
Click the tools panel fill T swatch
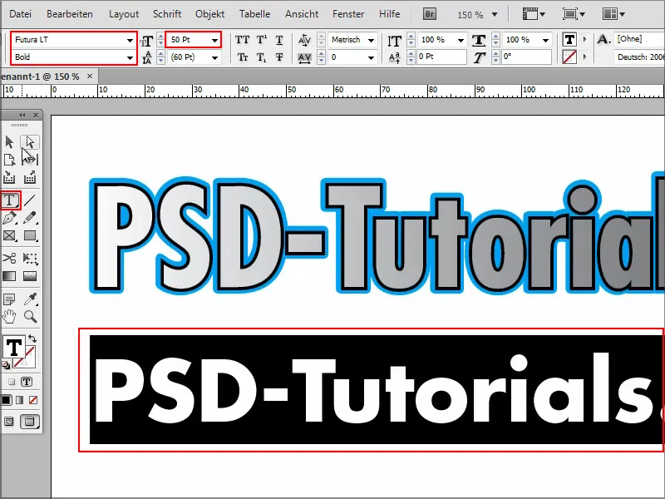coord(14,348)
